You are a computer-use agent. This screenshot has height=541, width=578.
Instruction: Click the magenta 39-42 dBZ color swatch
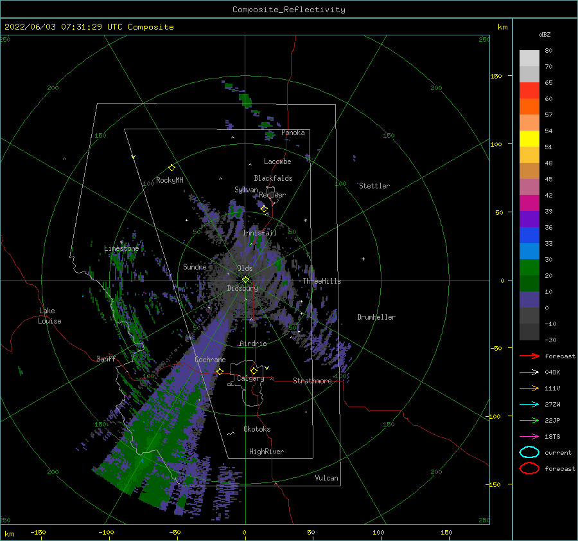coord(529,203)
